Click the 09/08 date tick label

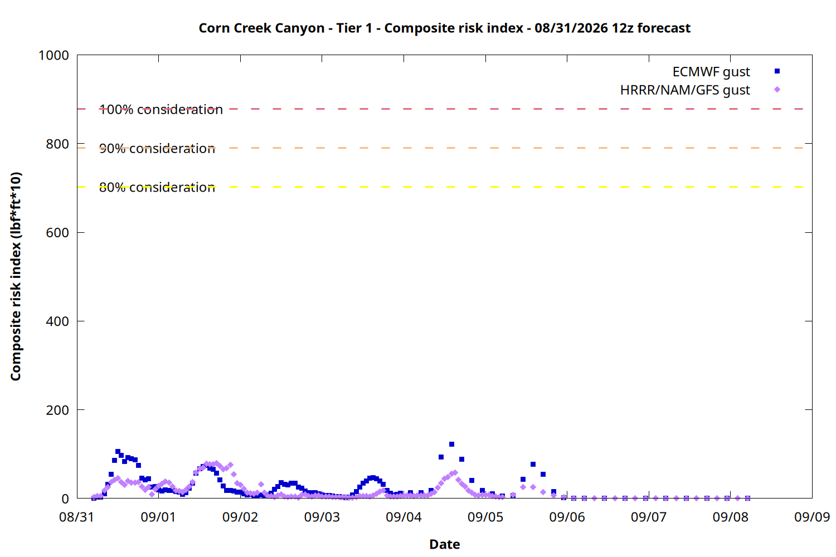730,517
